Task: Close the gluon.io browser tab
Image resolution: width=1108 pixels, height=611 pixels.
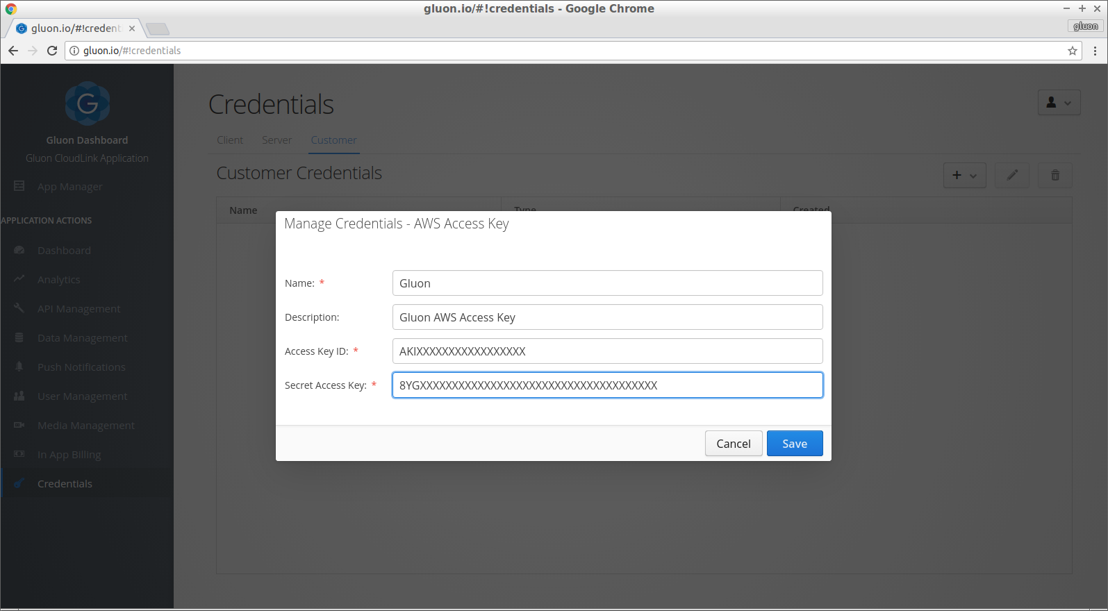Action: coord(132,28)
